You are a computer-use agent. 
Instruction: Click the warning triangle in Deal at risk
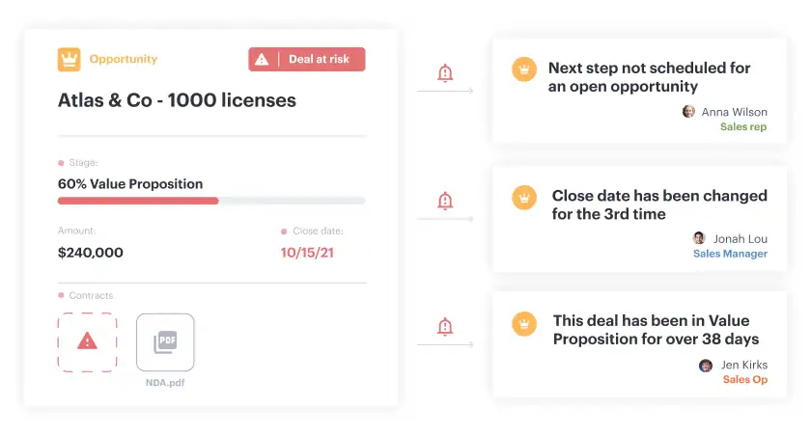pyautogui.click(x=262, y=60)
